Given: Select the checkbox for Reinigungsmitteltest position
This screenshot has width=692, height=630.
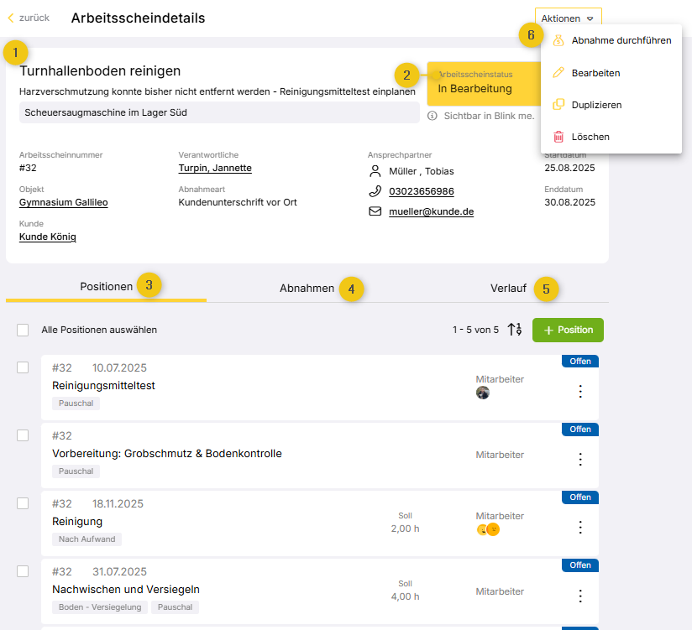Looking at the screenshot, I should click(x=23, y=367).
